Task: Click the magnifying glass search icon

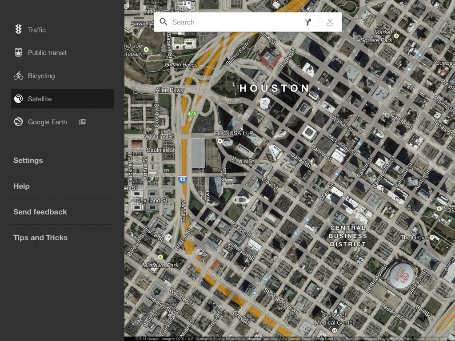Action: pos(164,22)
